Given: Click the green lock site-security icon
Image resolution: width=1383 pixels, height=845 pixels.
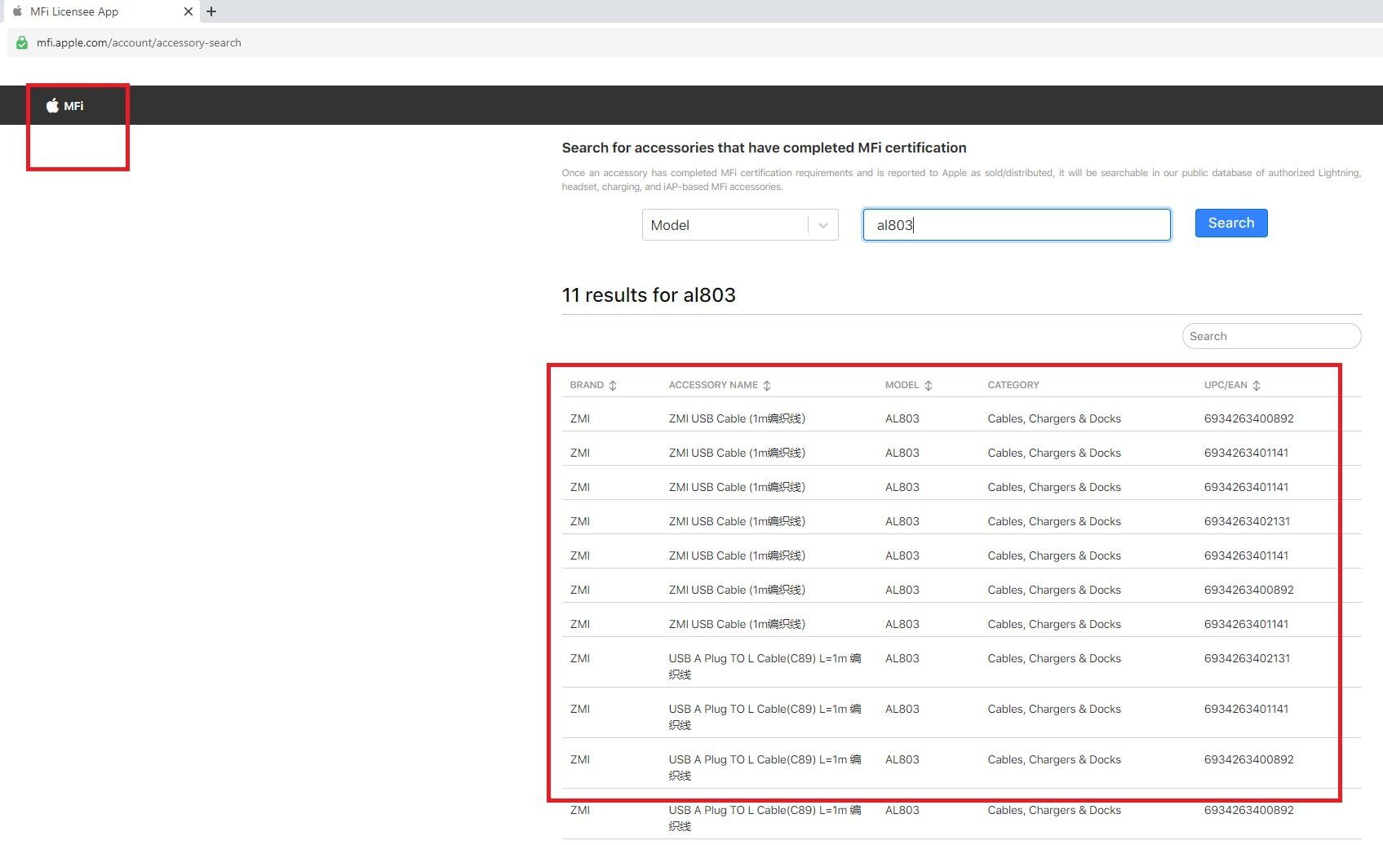Looking at the screenshot, I should 22,43.
